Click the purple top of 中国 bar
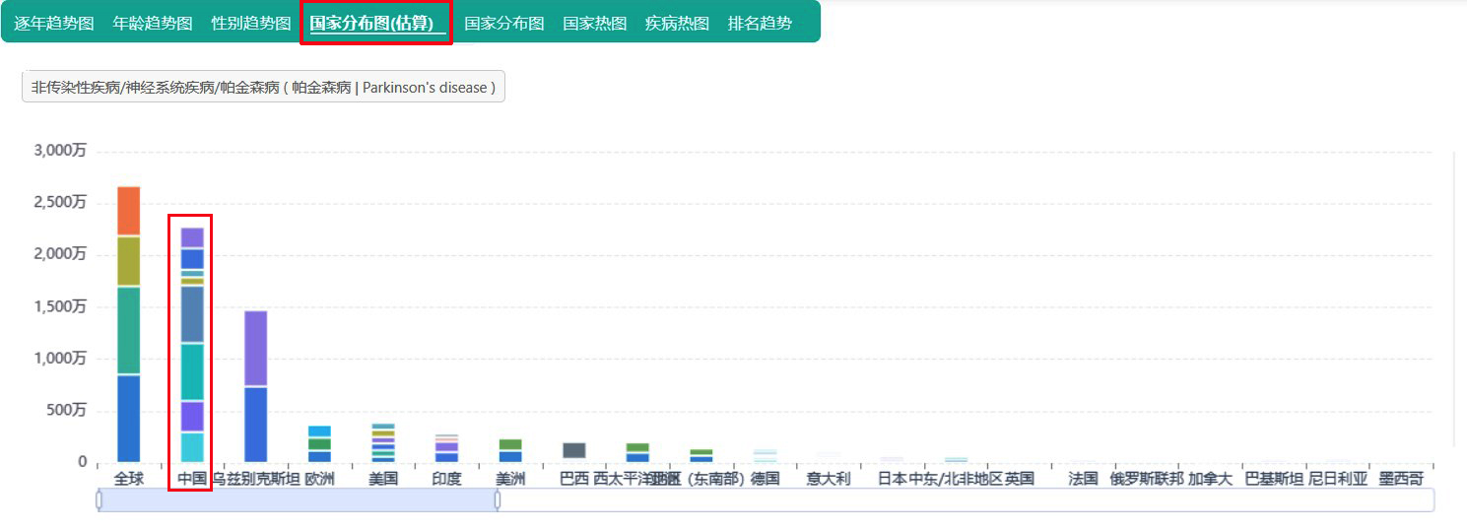 [192, 237]
